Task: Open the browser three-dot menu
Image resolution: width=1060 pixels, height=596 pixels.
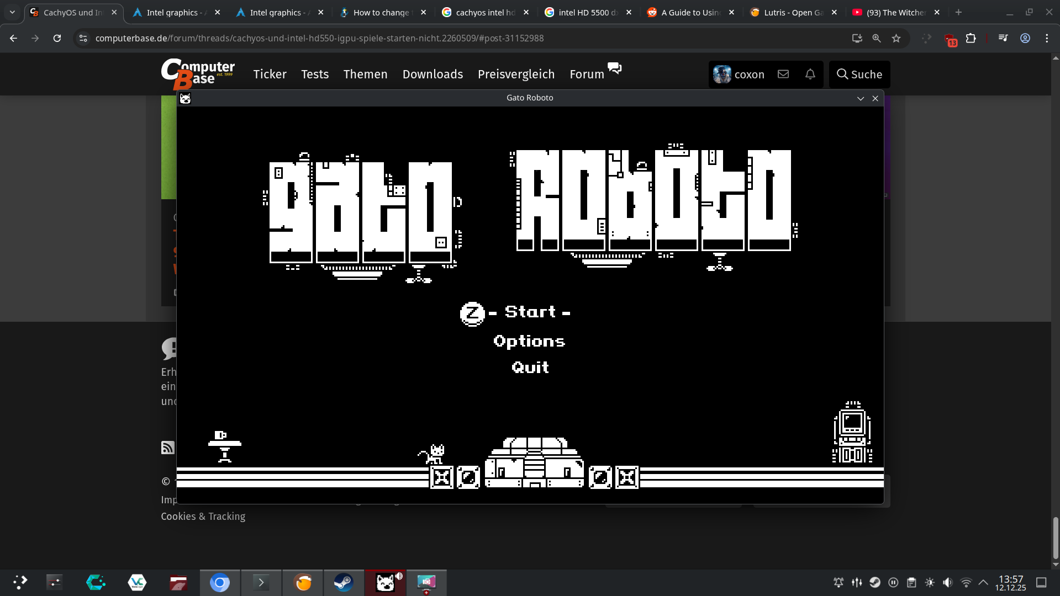Action: tap(1047, 38)
